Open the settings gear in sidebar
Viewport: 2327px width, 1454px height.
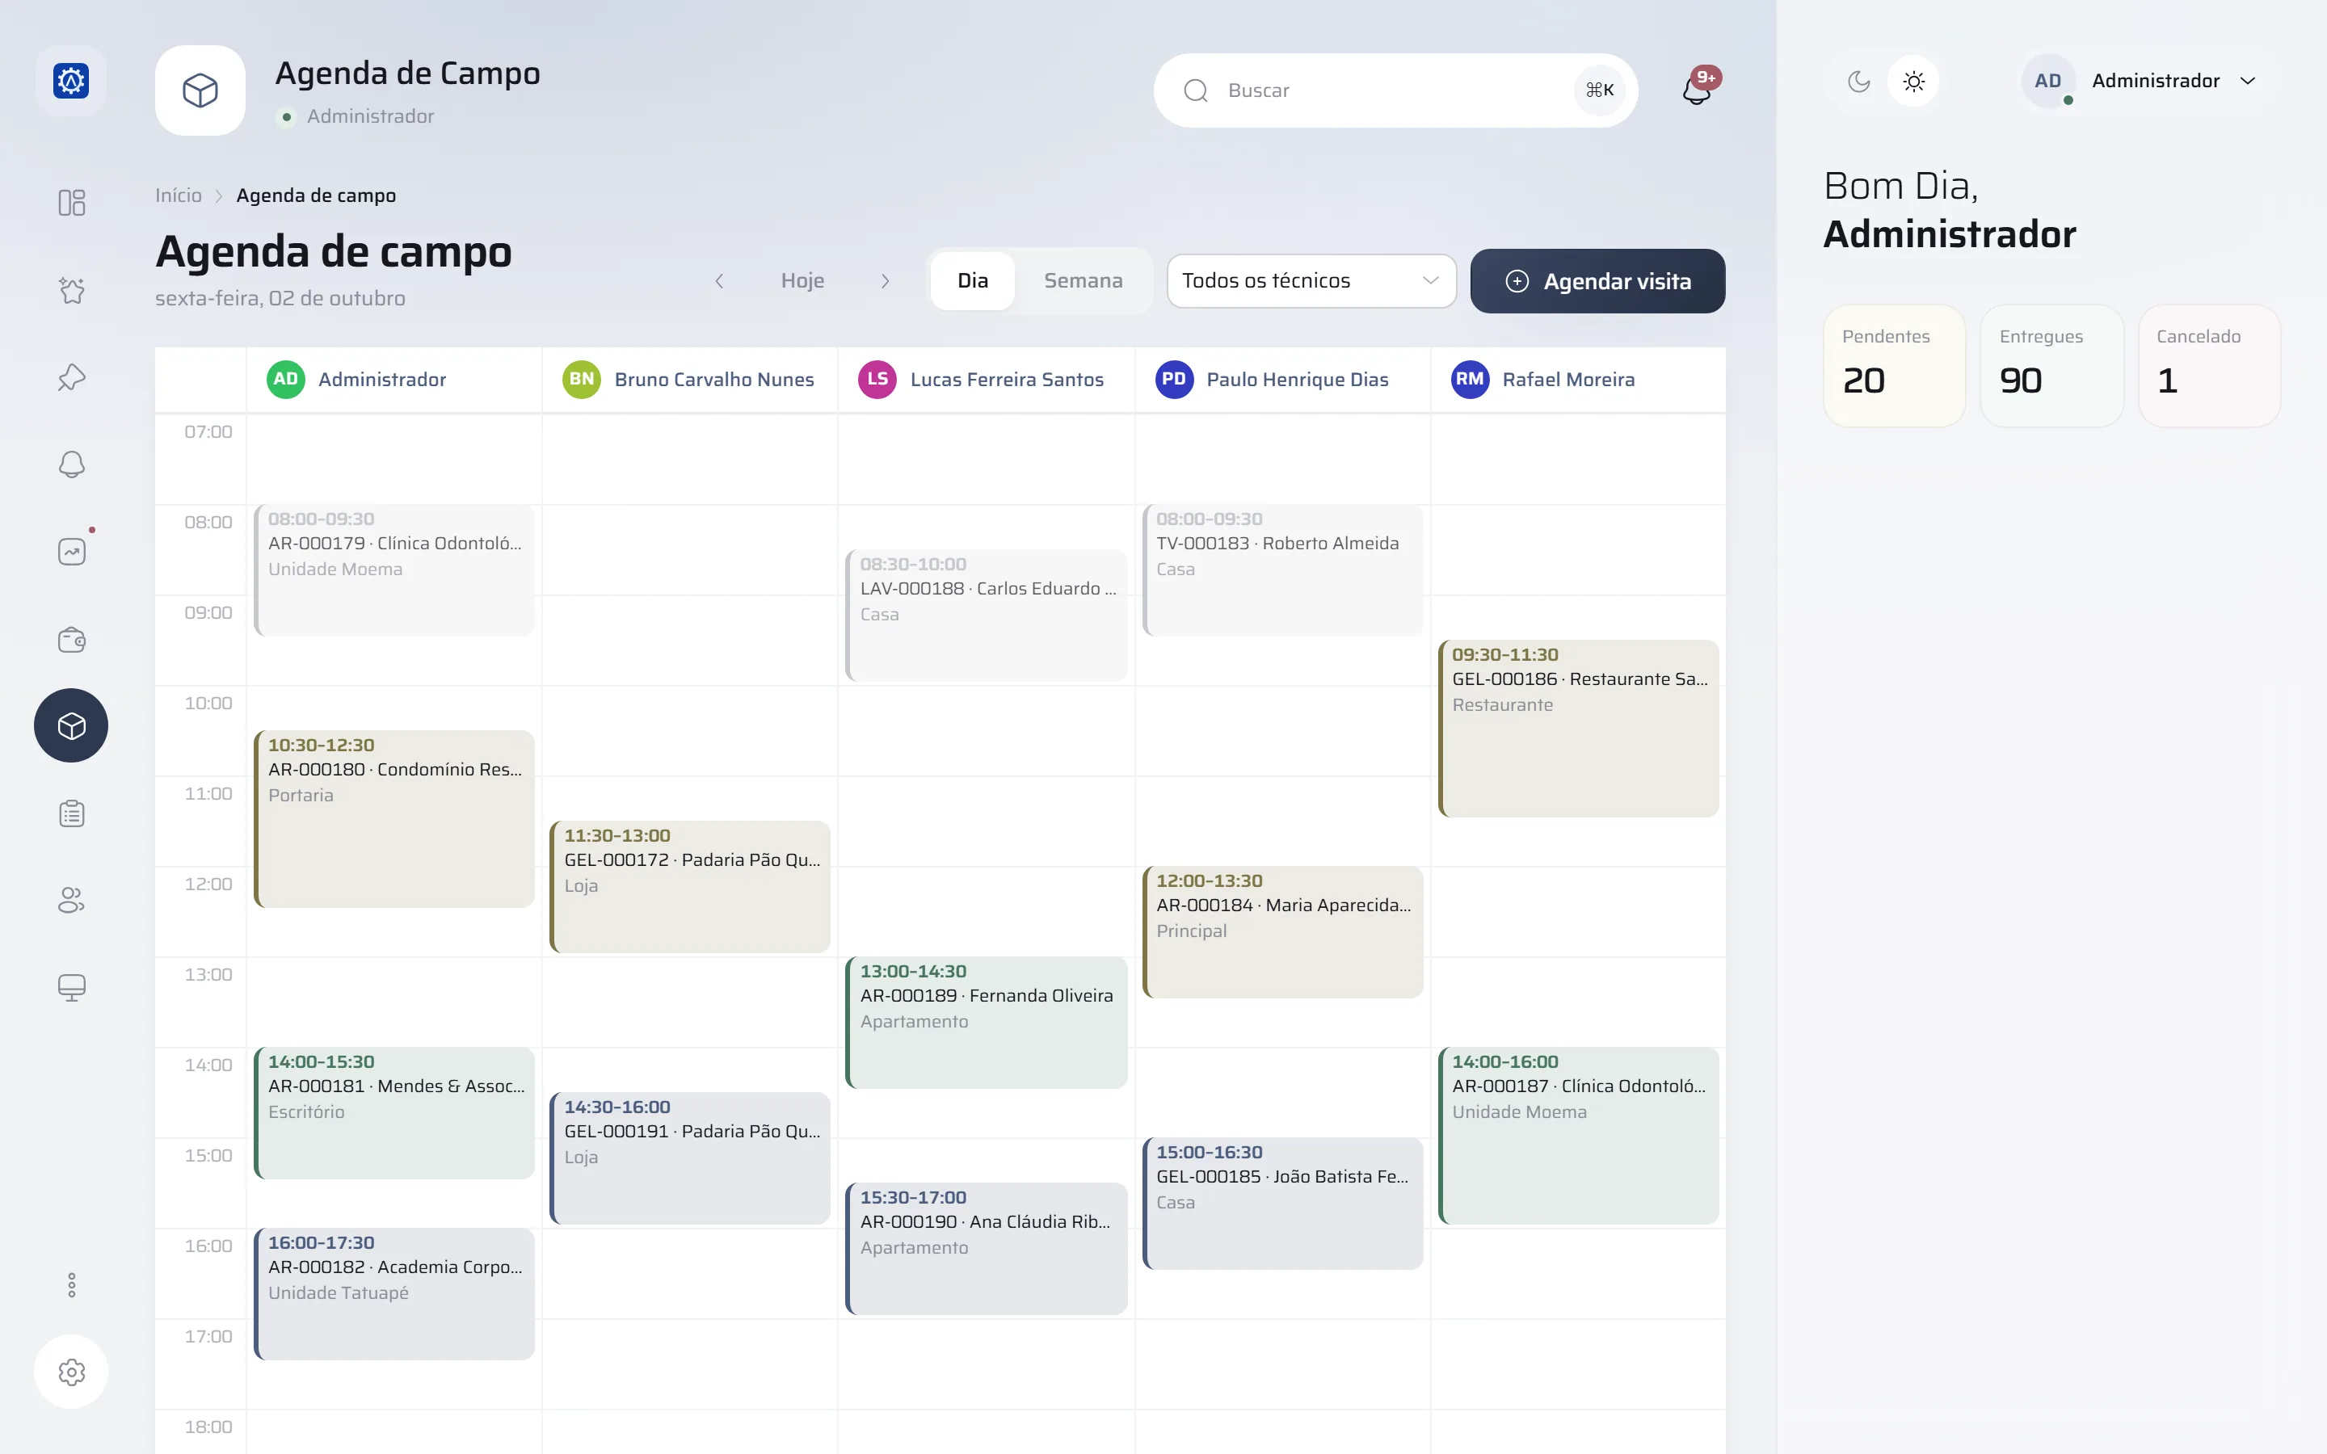point(71,1372)
